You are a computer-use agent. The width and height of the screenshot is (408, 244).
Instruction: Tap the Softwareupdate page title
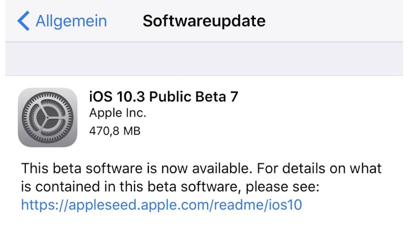pyautogui.click(x=204, y=21)
